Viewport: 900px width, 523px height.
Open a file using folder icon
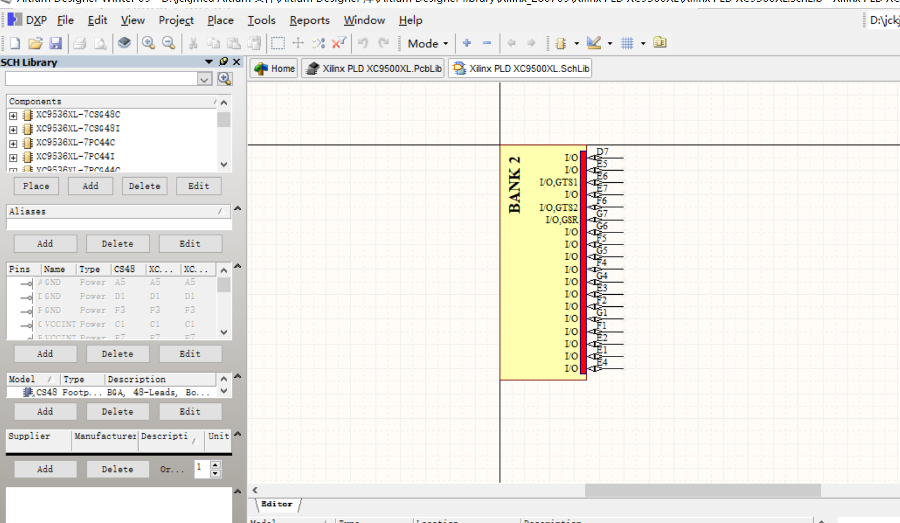(x=35, y=43)
